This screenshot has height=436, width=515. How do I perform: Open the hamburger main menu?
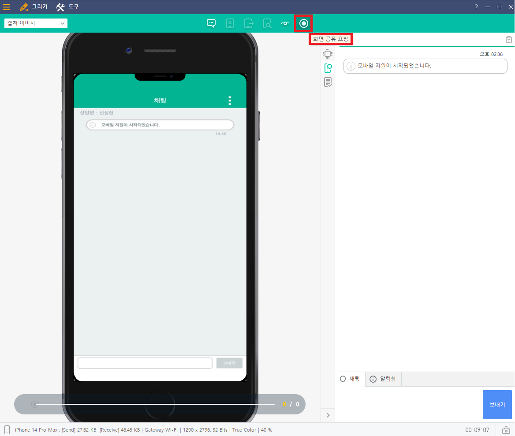(6, 7)
